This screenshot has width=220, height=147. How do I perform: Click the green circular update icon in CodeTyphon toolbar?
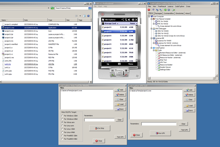point(165,10)
